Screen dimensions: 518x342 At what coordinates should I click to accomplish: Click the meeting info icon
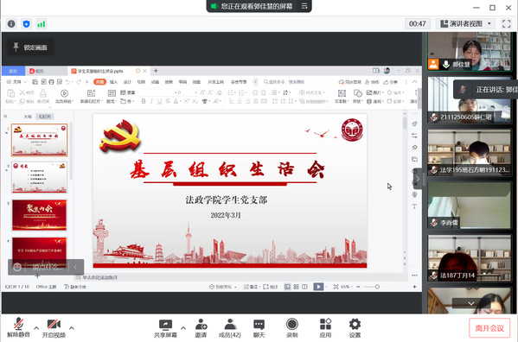[x=11, y=23]
